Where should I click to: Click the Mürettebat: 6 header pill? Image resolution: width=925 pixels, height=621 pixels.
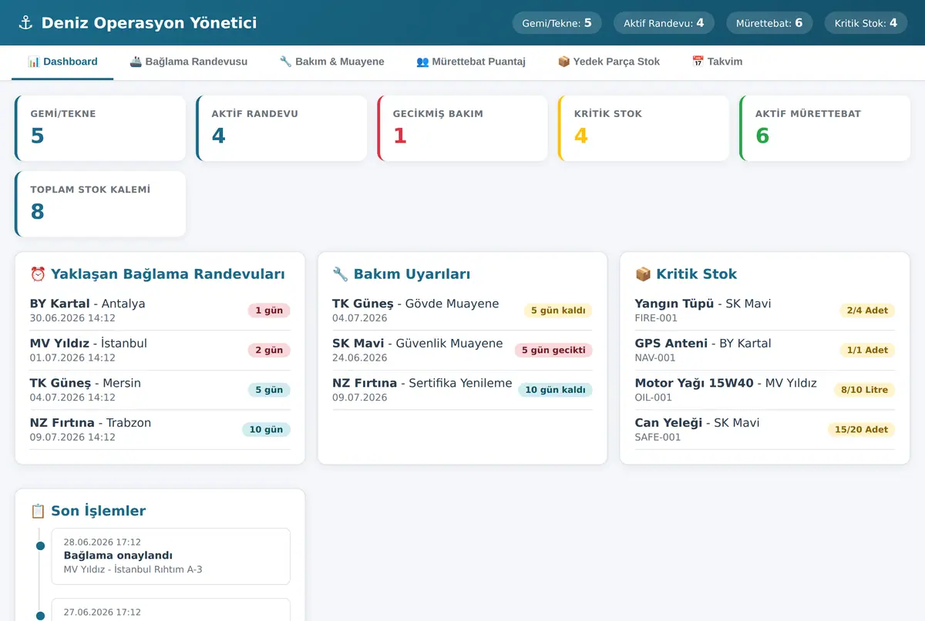tap(769, 23)
